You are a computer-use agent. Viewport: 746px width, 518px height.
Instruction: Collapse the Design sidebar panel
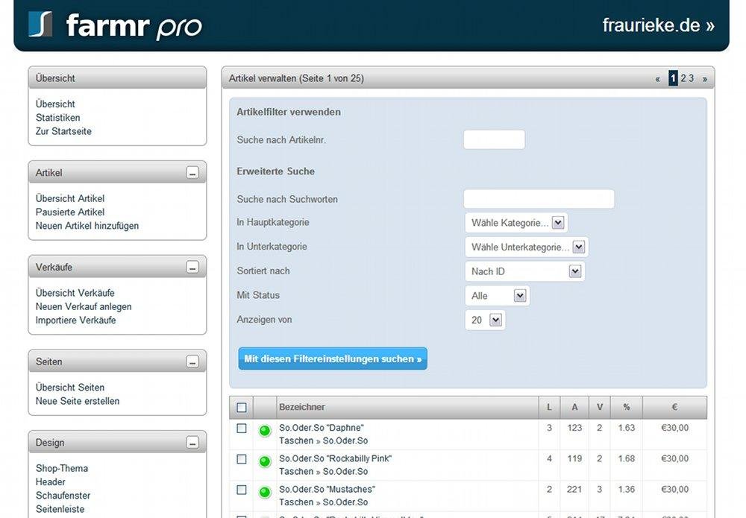(193, 442)
